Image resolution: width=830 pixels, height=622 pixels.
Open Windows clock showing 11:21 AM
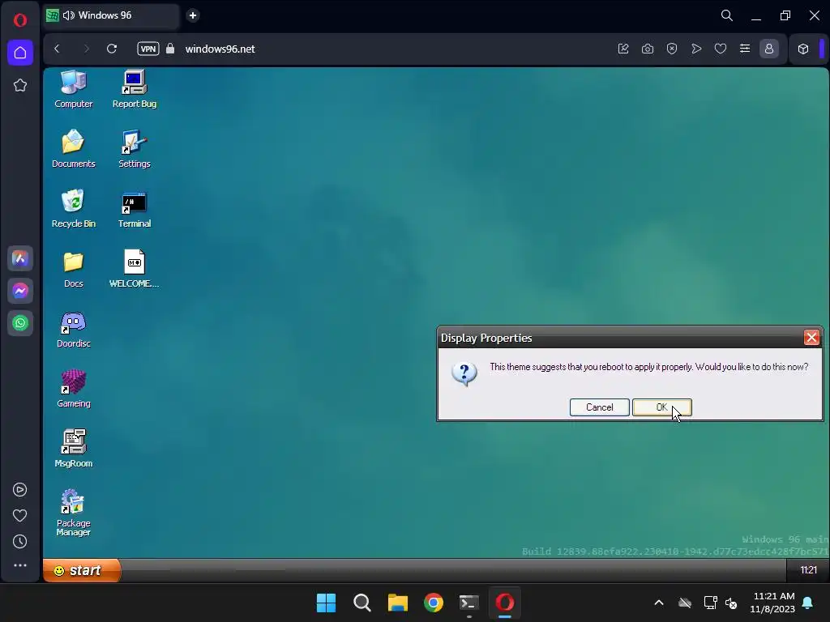pyautogui.click(x=772, y=603)
